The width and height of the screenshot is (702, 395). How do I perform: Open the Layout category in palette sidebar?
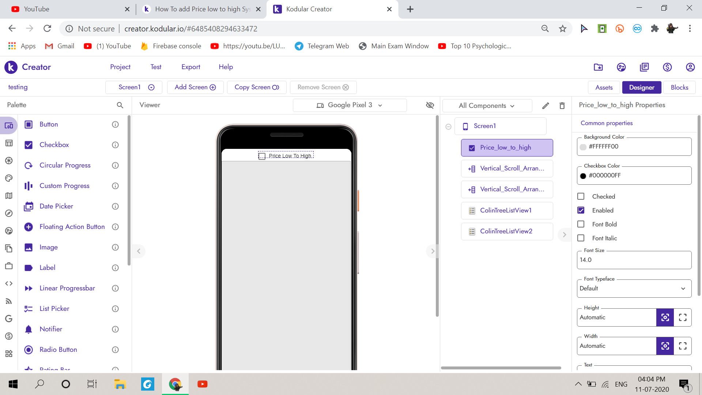pyautogui.click(x=9, y=143)
